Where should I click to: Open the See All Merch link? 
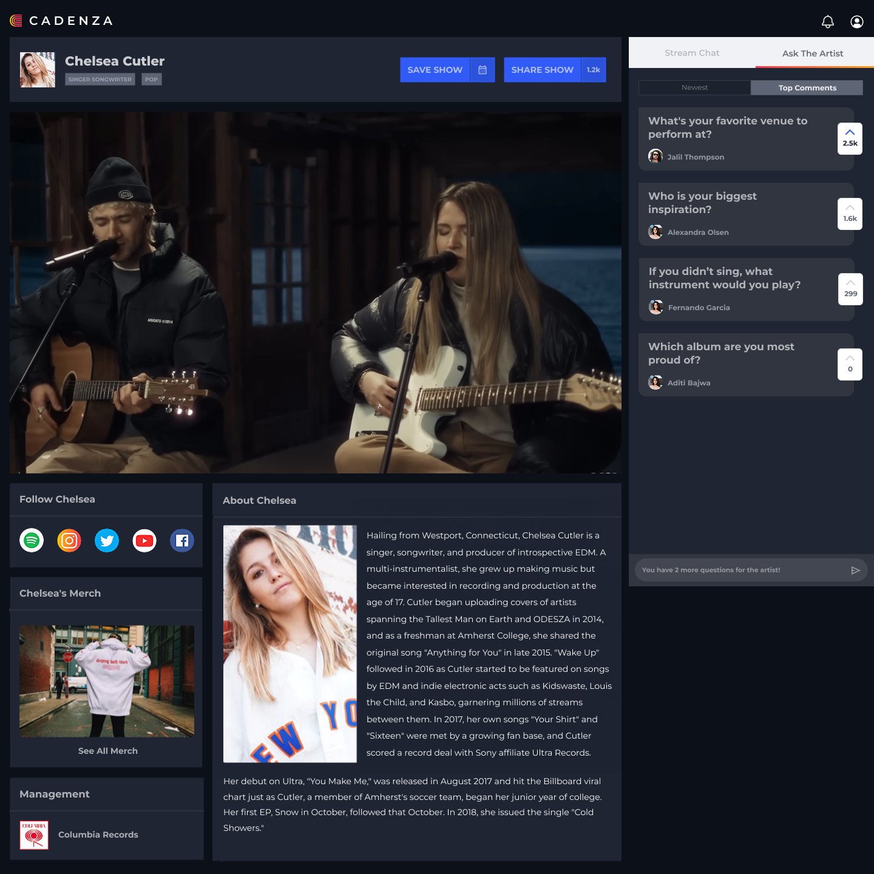pyautogui.click(x=108, y=751)
